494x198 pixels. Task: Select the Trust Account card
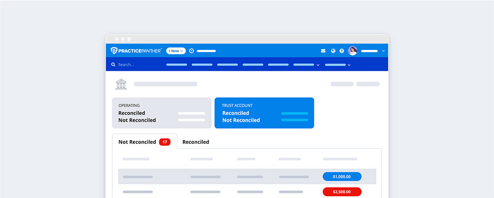pyautogui.click(x=264, y=113)
